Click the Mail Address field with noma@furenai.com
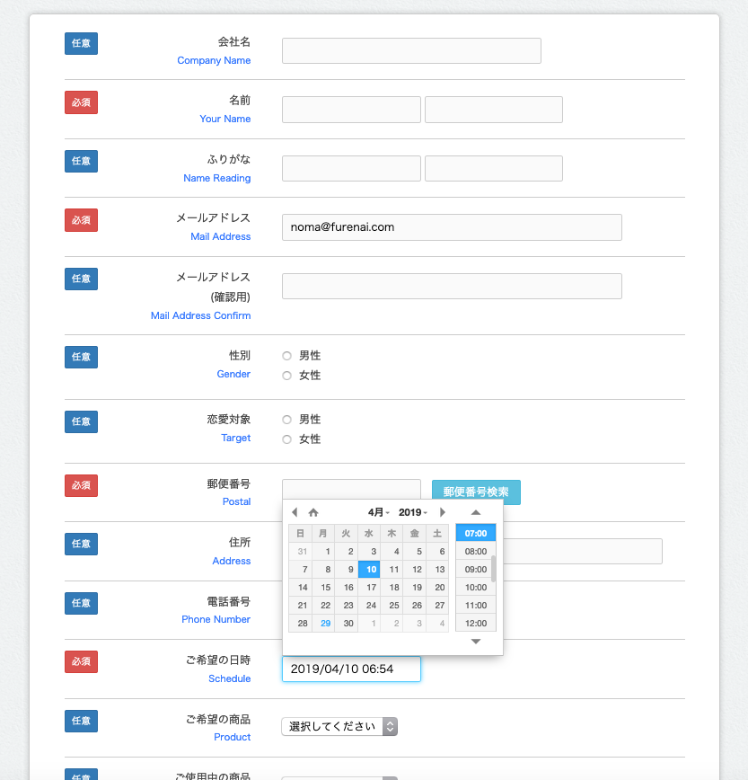This screenshot has width=748, height=780. (452, 227)
